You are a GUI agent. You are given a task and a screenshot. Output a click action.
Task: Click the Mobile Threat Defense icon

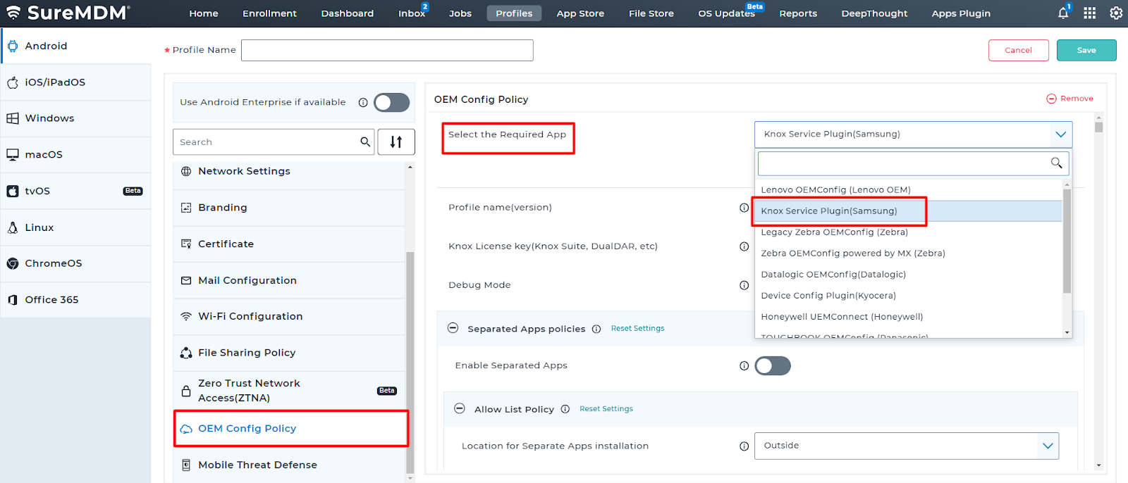click(x=186, y=465)
